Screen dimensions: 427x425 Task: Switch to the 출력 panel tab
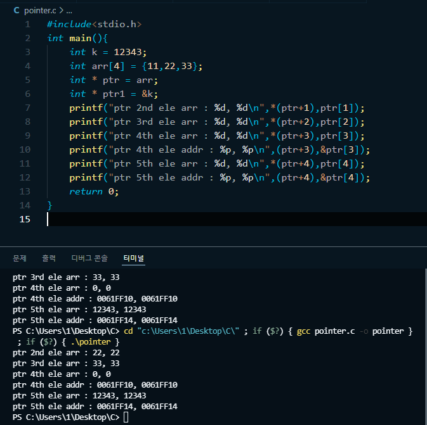point(49,258)
